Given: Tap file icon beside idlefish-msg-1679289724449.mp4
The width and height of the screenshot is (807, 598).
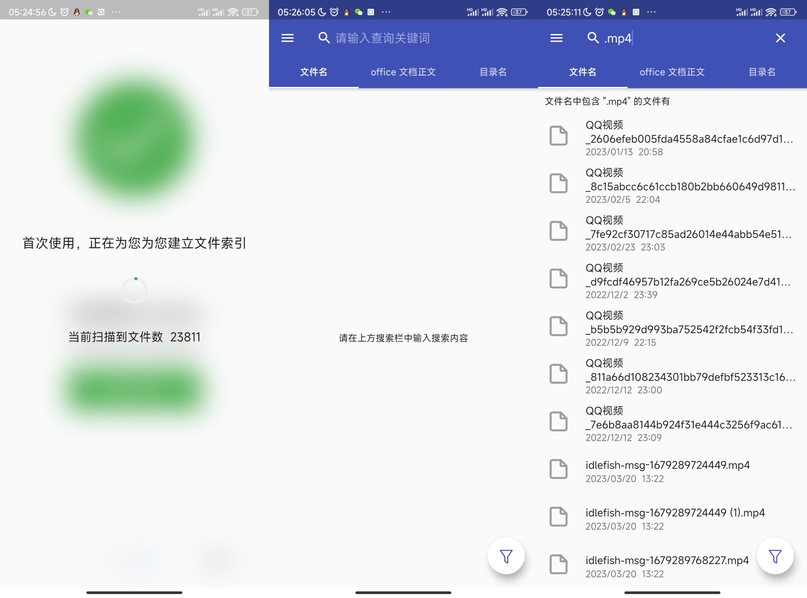Looking at the screenshot, I should click(558, 469).
